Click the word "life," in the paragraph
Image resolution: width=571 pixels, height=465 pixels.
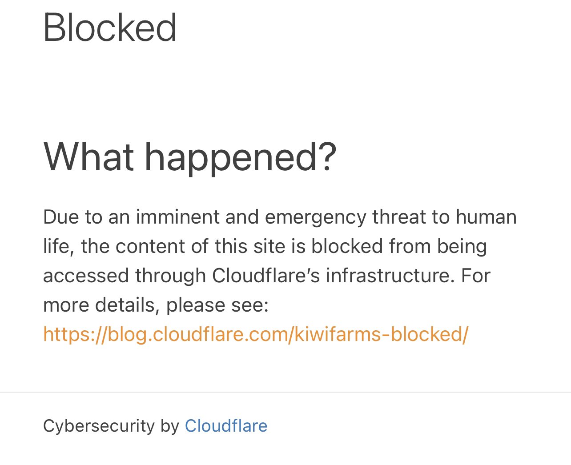point(58,247)
